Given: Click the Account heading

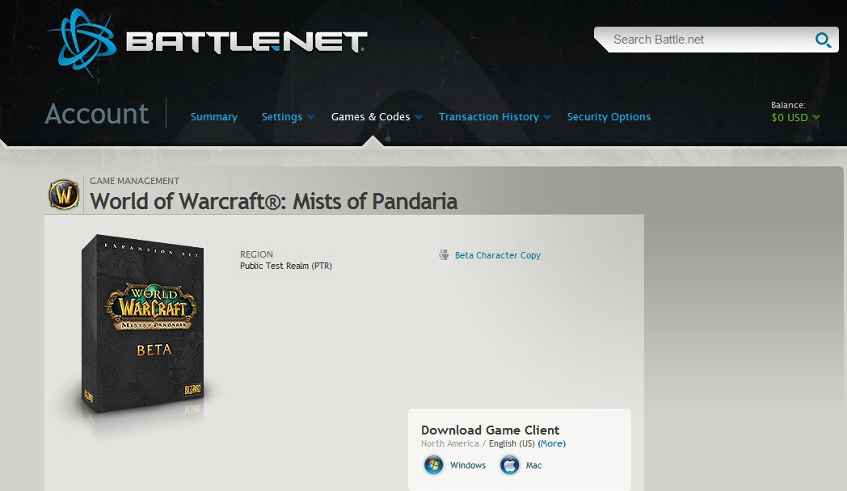Looking at the screenshot, I should coord(97,114).
